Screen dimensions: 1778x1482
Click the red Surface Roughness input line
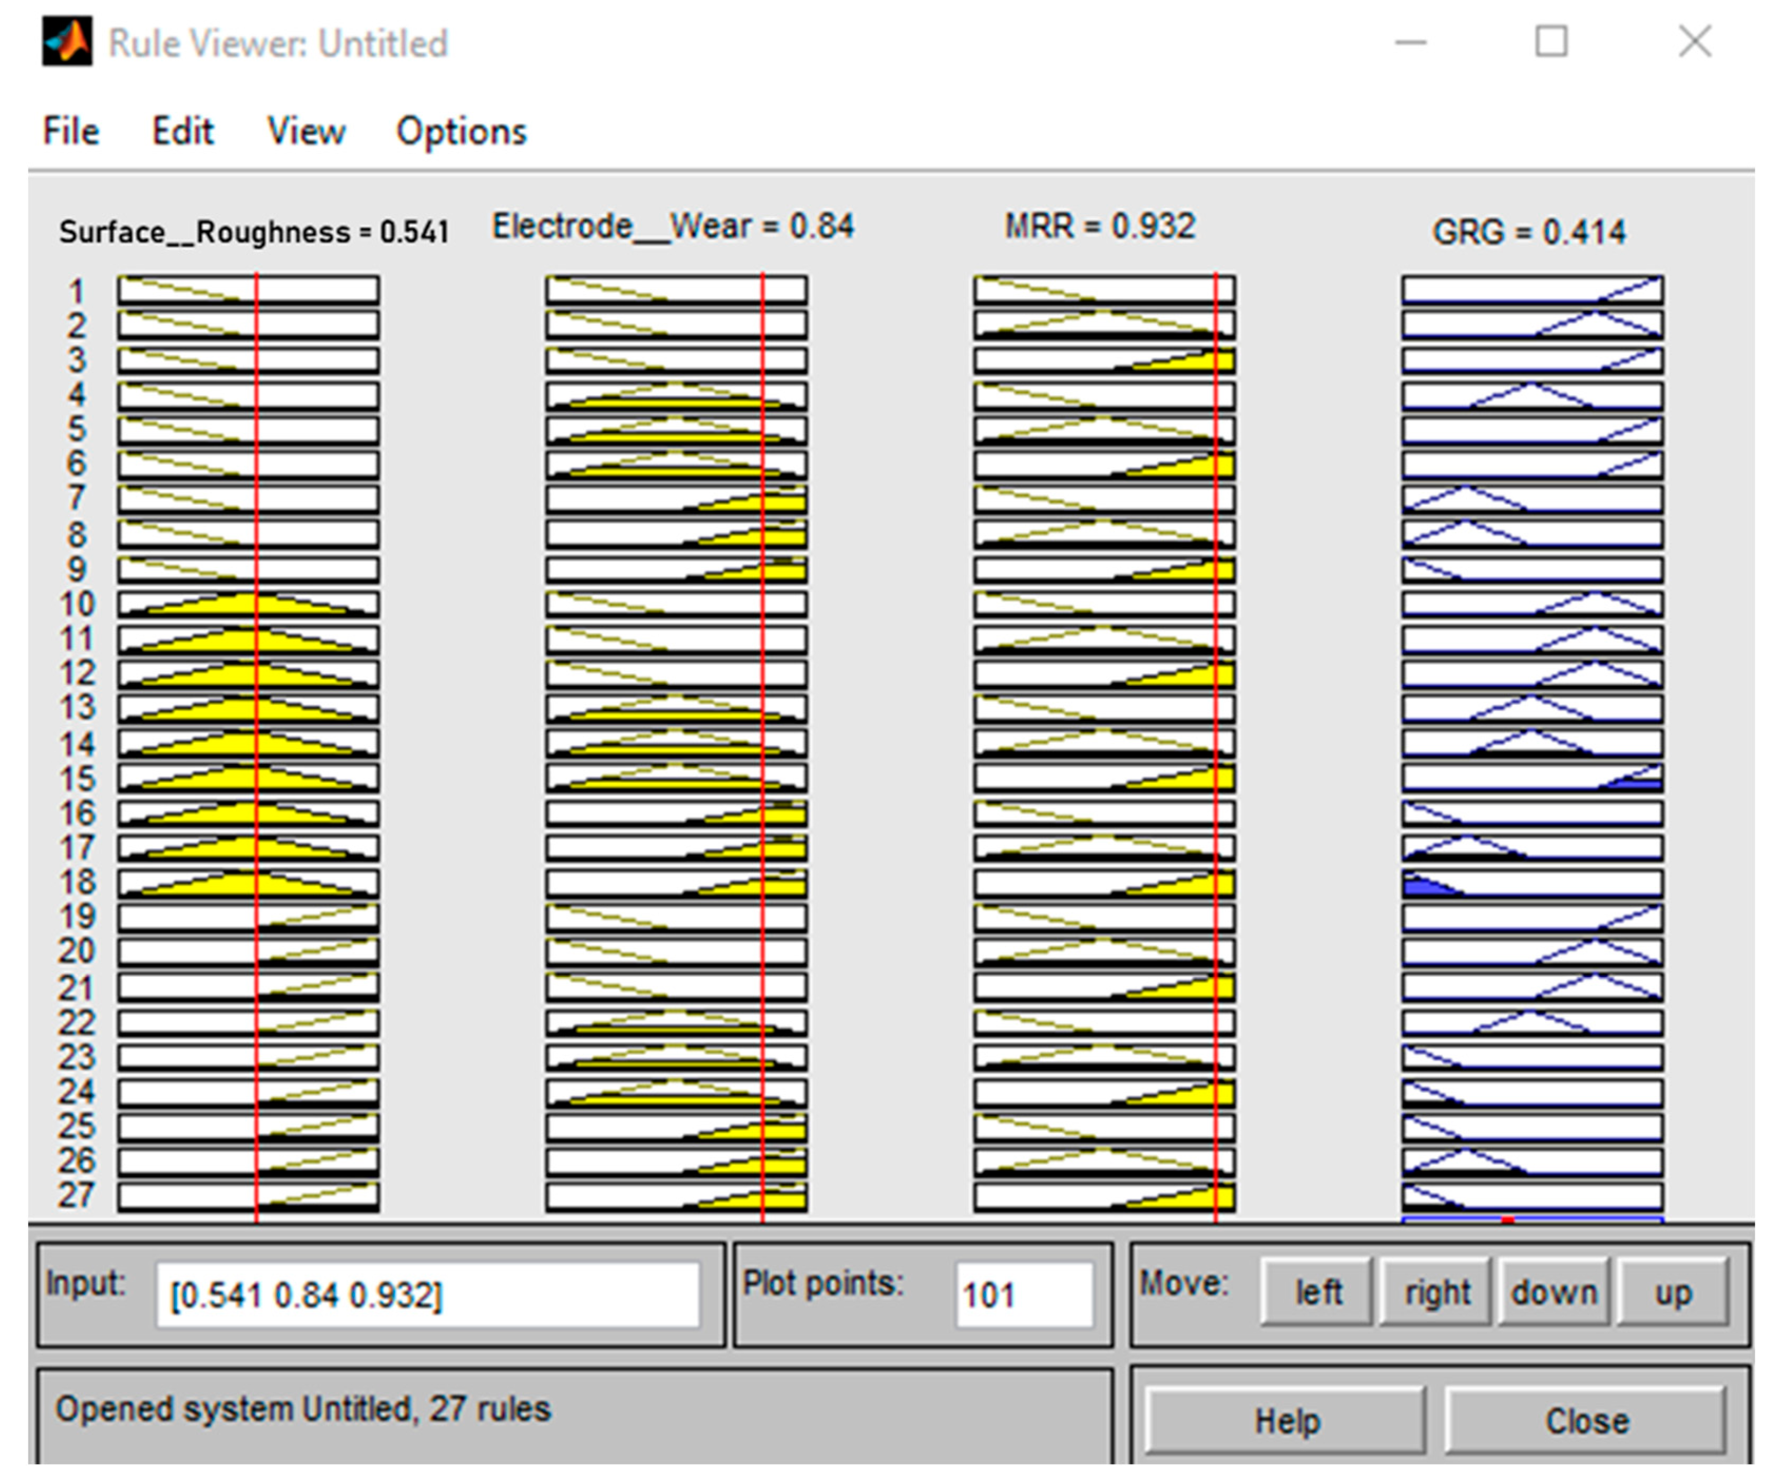point(256,745)
